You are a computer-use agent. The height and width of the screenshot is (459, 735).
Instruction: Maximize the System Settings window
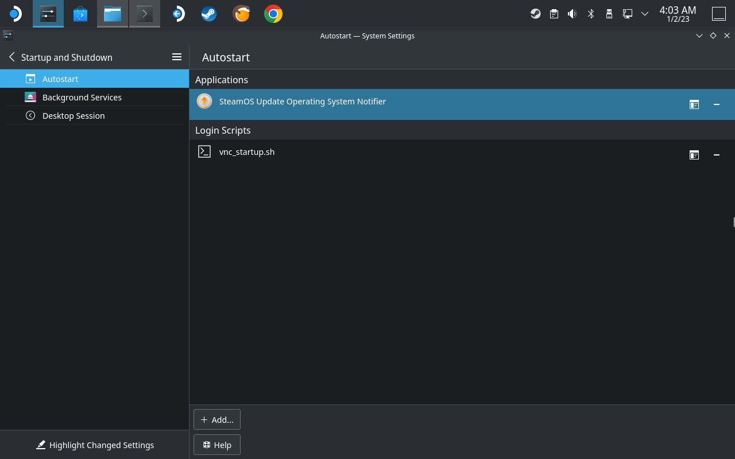point(713,36)
